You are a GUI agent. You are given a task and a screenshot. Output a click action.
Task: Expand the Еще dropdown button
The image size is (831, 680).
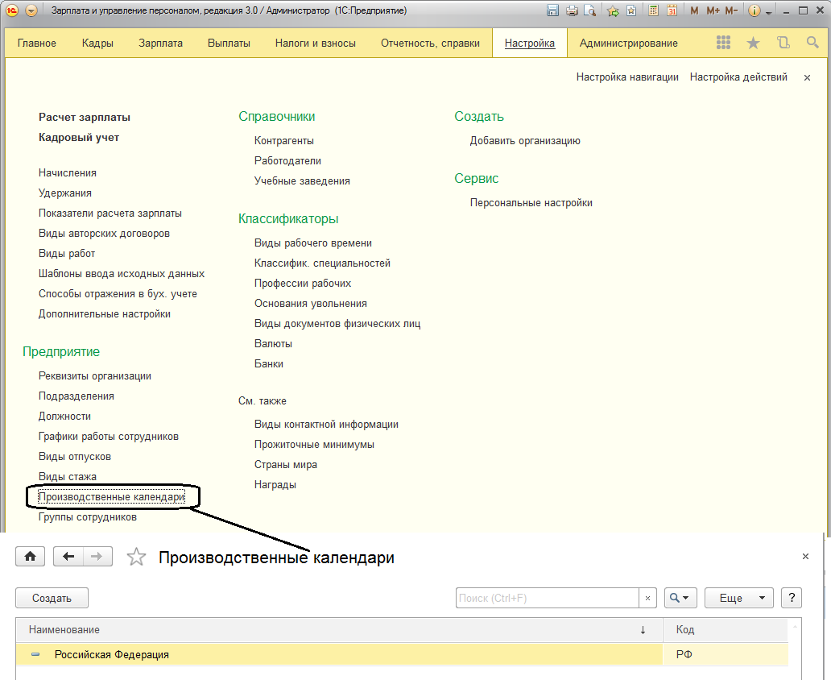(738, 598)
